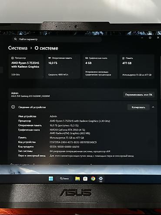Viewport: 161px width, 215px height.
Task: Close the Settings window
Action: point(158,38)
